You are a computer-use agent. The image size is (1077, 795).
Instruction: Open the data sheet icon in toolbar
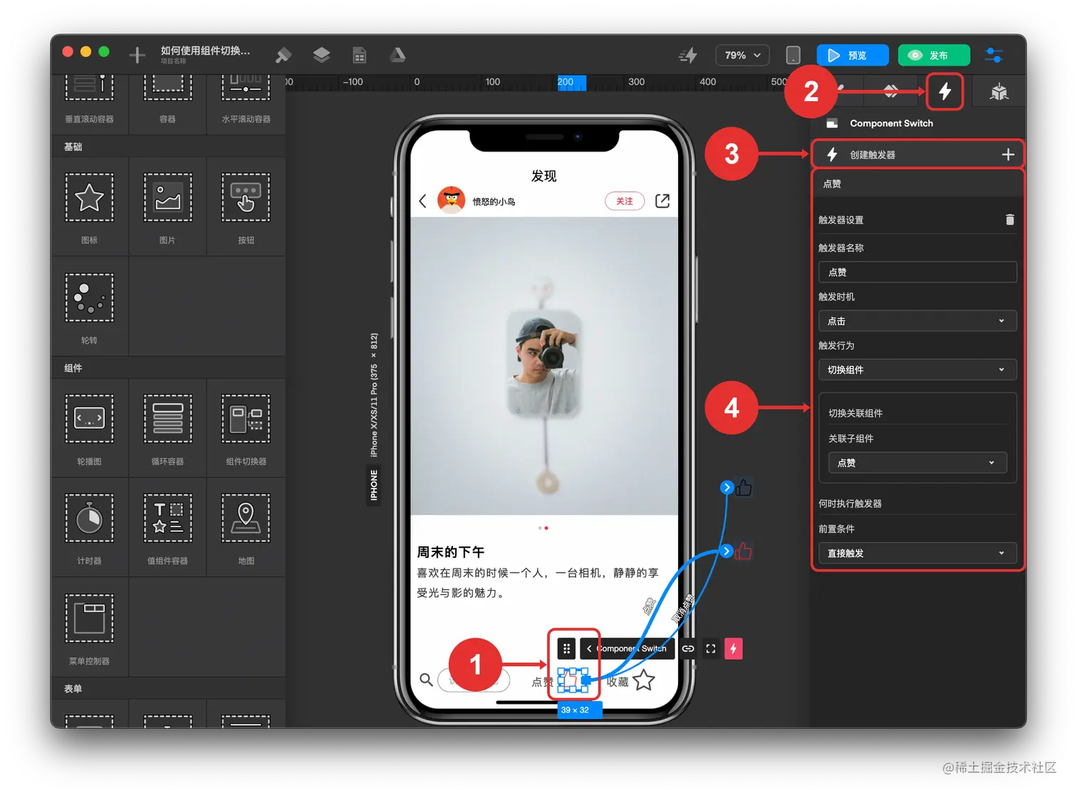tap(360, 55)
